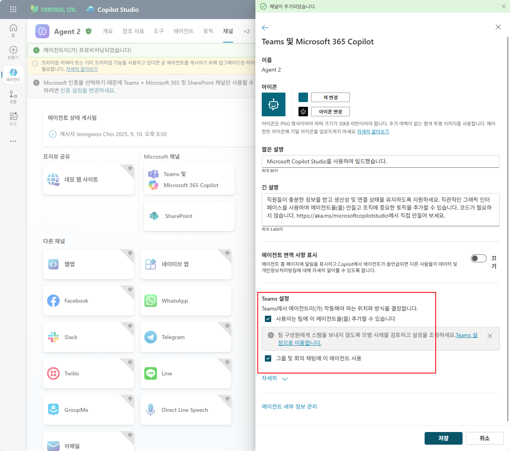The width and height of the screenshot is (510, 451).
Task: Click the Change color (색 변경) button
Action: point(331,97)
